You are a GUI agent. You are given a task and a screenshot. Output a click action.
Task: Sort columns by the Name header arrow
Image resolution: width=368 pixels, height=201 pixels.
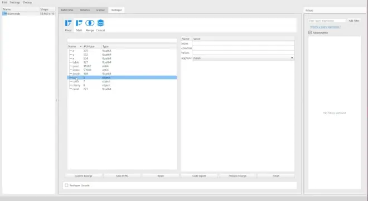point(81,46)
